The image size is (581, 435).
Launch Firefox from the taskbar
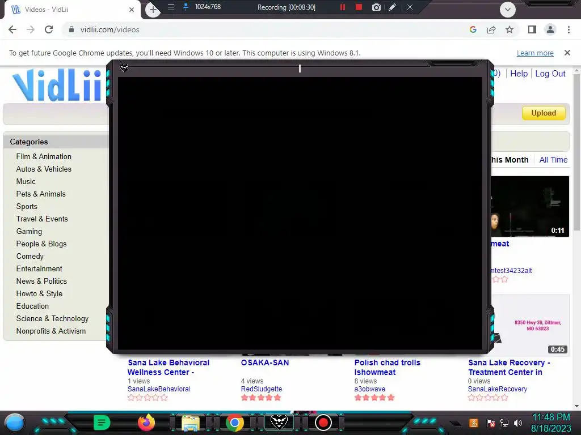click(x=146, y=423)
